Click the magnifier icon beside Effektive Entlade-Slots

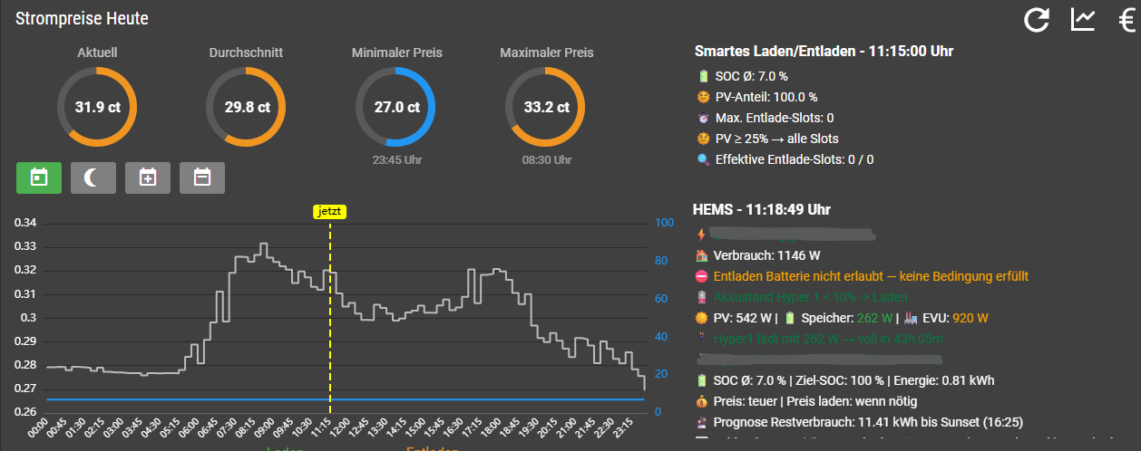coord(702,160)
